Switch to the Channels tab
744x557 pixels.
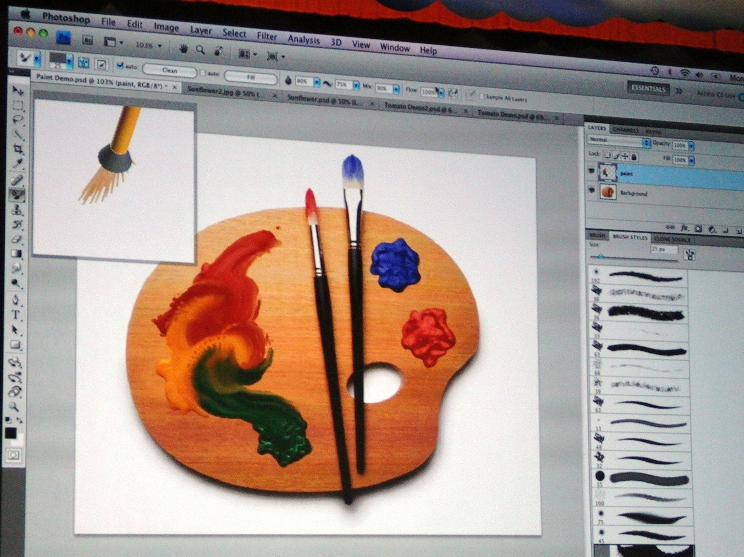tap(625, 130)
